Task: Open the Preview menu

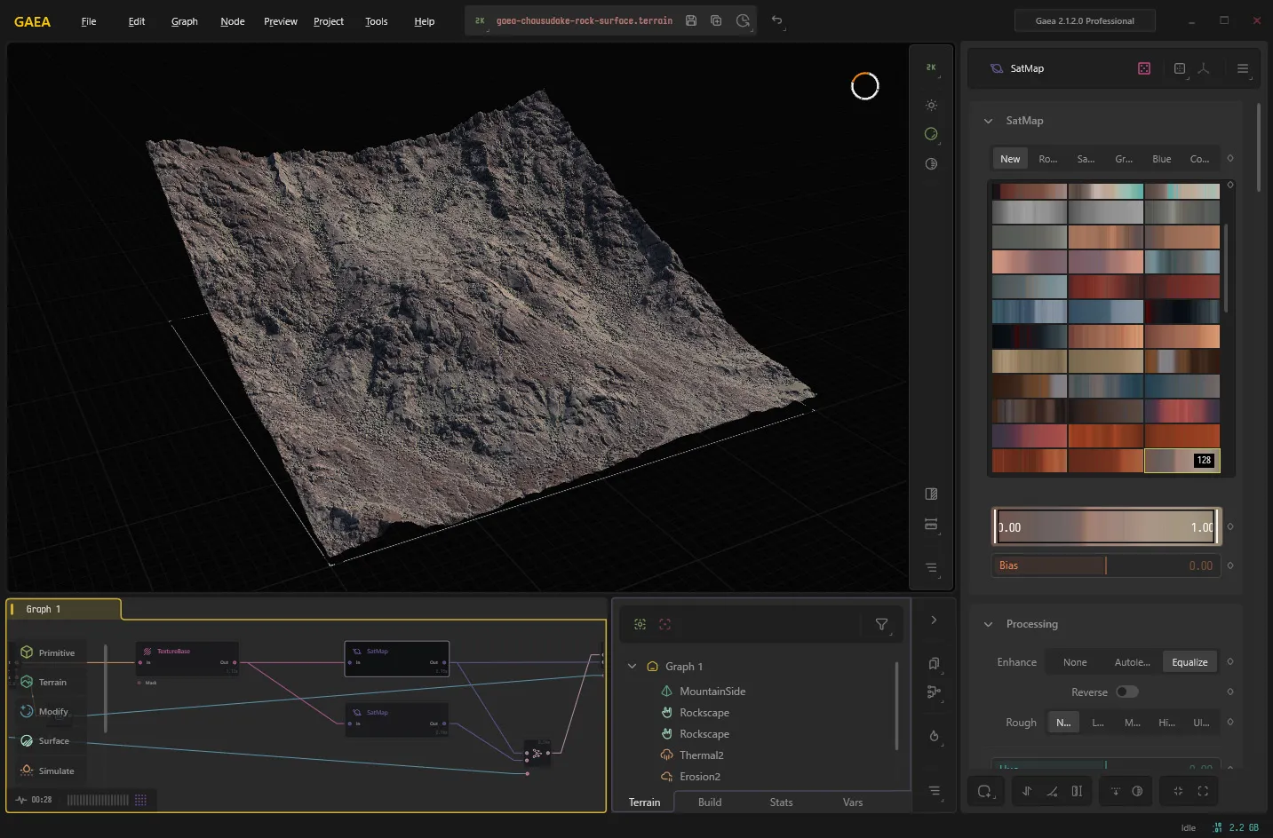Action: pos(281,21)
